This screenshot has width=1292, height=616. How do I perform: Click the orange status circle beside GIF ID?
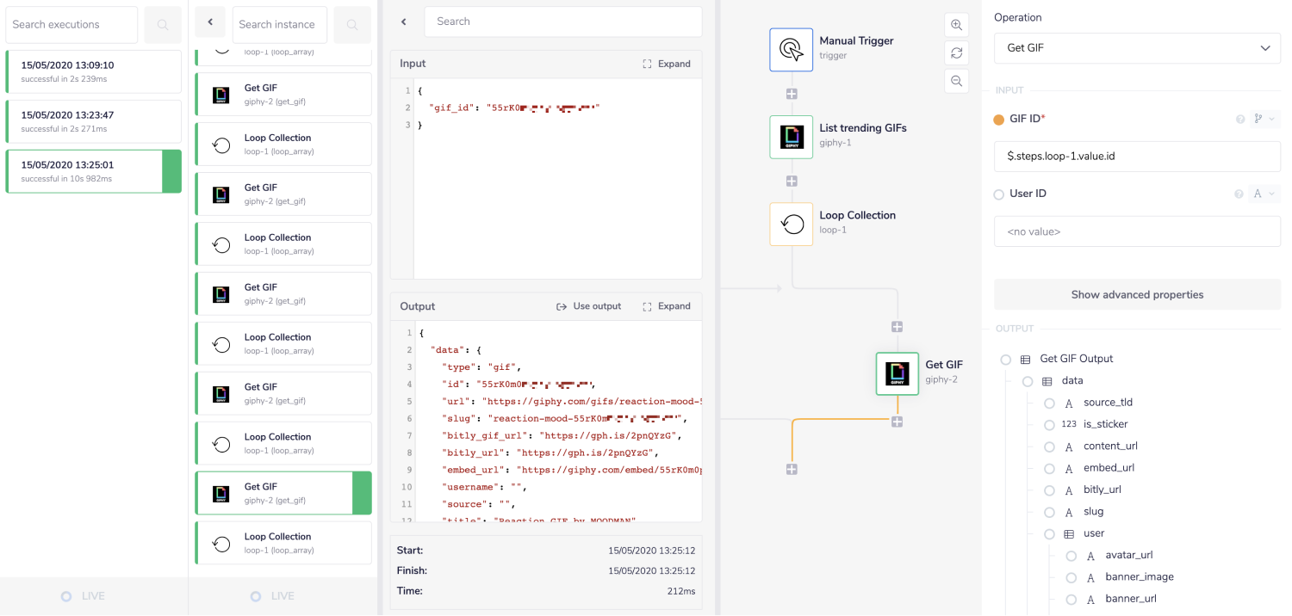(x=998, y=119)
